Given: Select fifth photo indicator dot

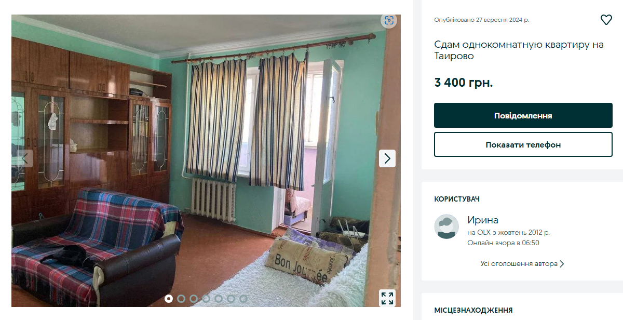Looking at the screenshot, I should [x=219, y=299].
